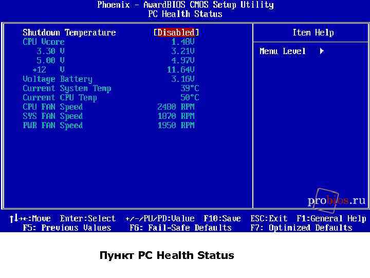Click the +12 V label

[x=48, y=69]
